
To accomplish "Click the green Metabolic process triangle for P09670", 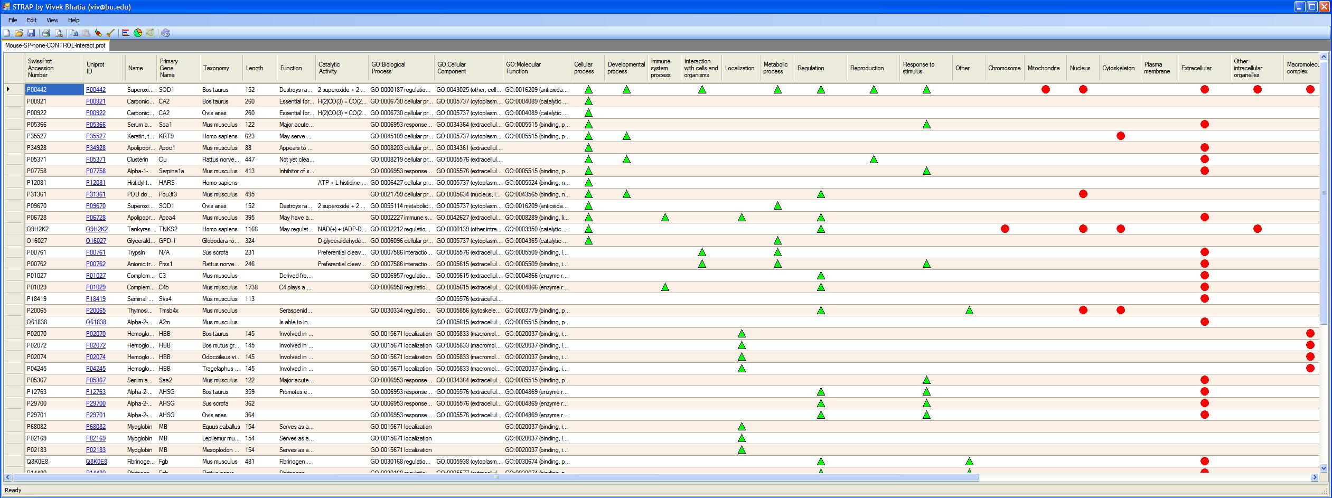I will [x=777, y=206].
